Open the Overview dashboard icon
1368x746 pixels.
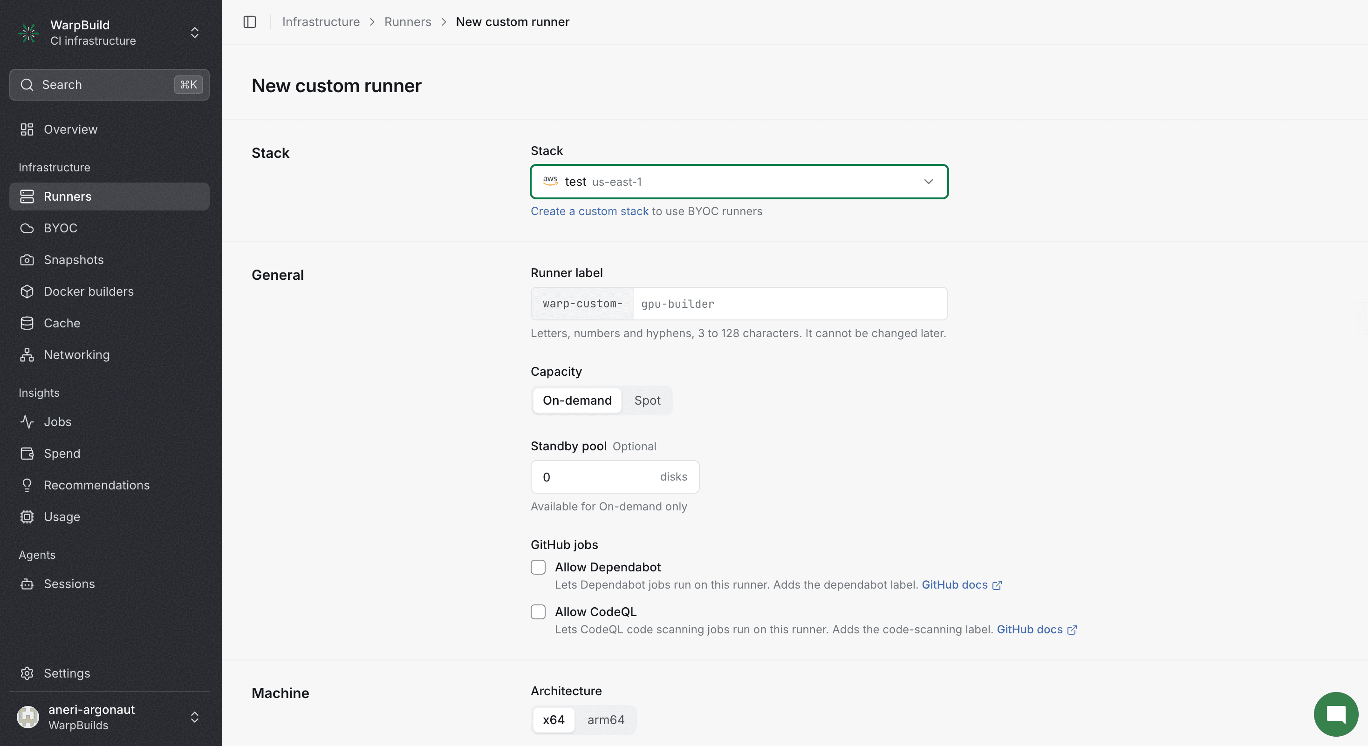point(27,129)
